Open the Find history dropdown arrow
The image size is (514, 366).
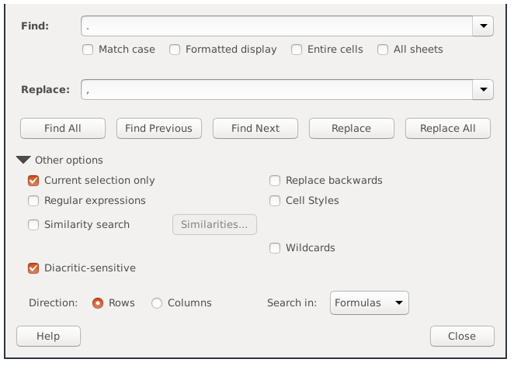(x=484, y=26)
